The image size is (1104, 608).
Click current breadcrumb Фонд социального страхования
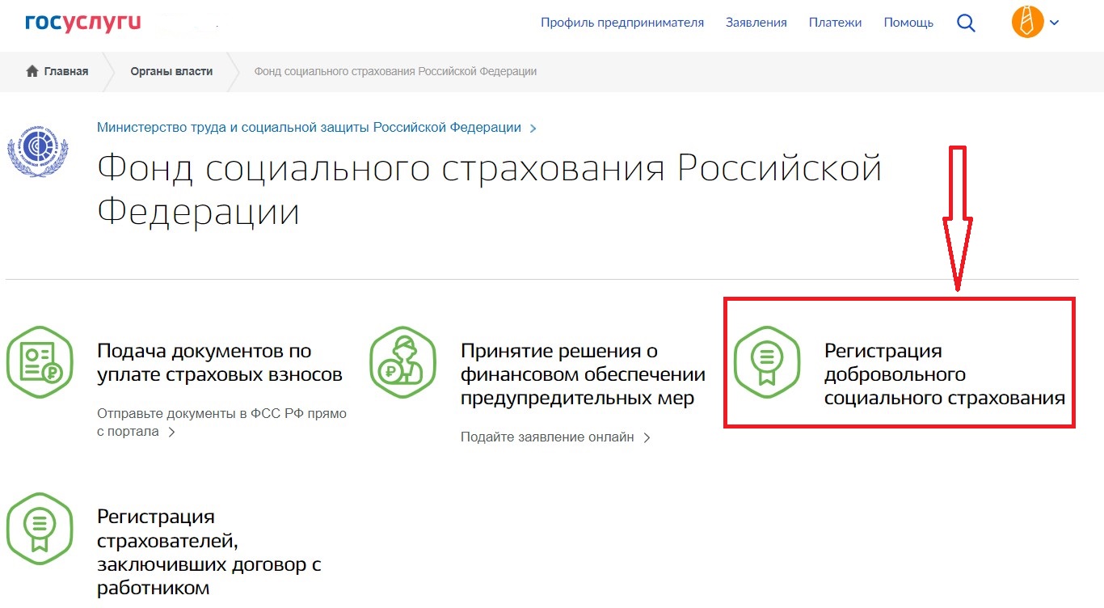pos(395,71)
